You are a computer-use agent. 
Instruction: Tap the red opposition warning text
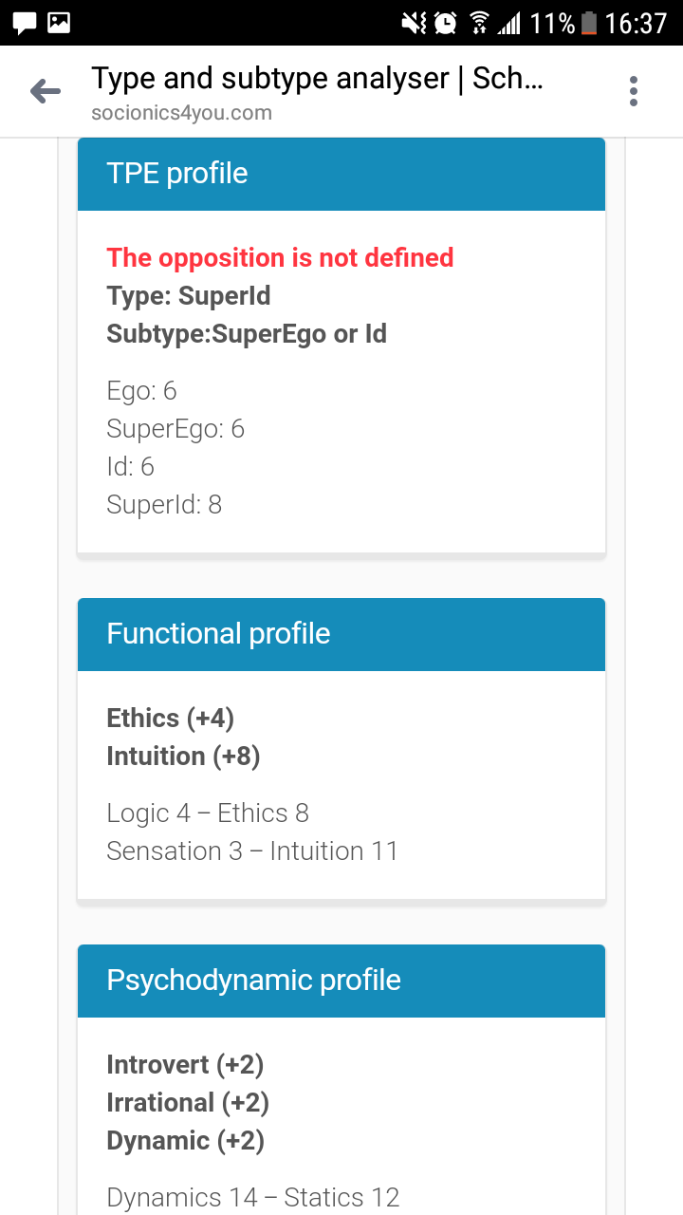(x=280, y=257)
